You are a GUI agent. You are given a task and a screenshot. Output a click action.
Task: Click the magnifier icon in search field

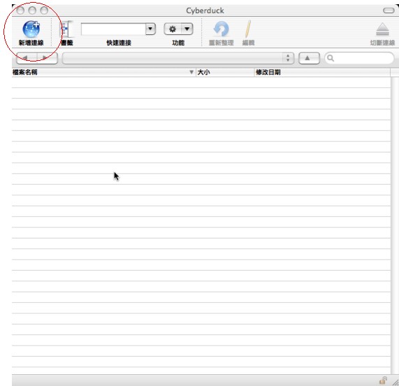(x=331, y=58)
